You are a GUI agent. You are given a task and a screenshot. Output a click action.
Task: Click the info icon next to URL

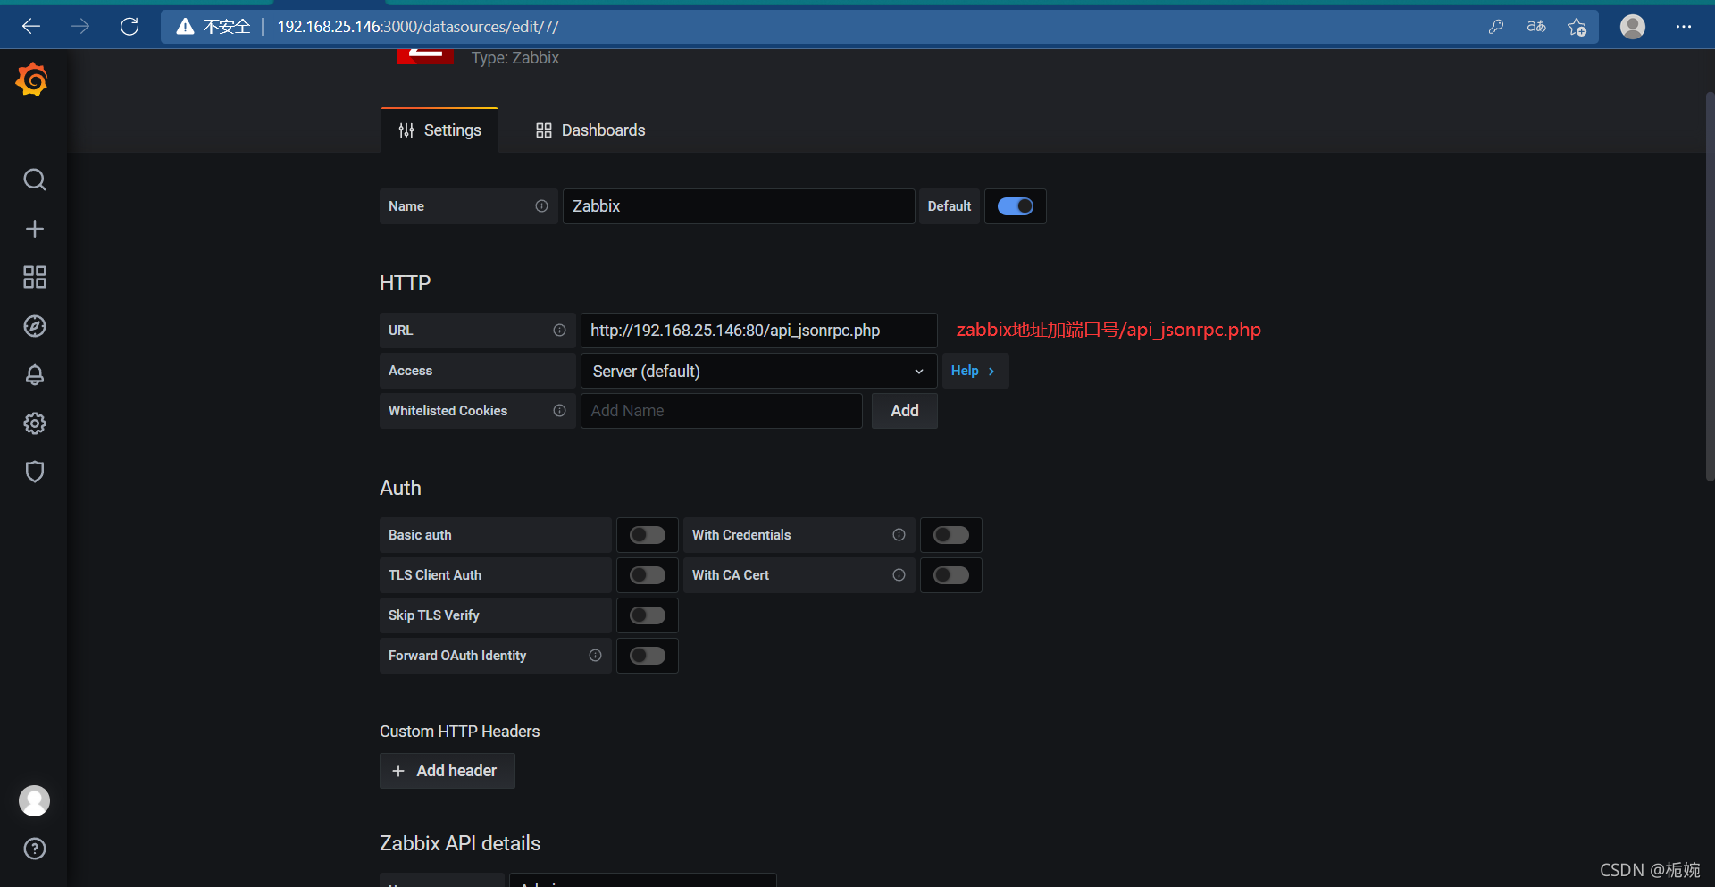[x=559, y=331]
